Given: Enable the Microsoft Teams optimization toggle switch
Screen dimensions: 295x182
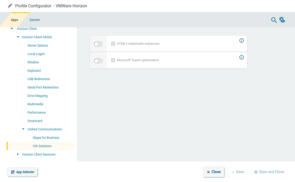Looking at the screenshot, I should (x=98, y=61).
